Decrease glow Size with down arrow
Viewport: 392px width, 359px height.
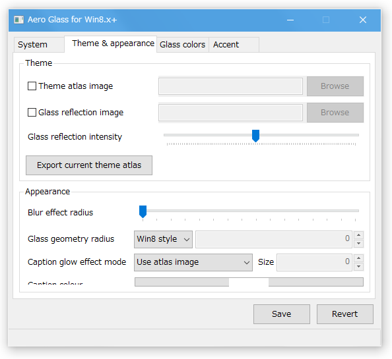point(359,266)
